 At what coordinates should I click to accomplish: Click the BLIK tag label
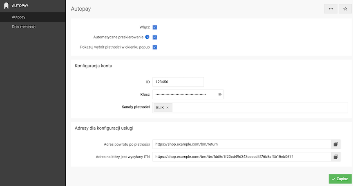(160, 108)
